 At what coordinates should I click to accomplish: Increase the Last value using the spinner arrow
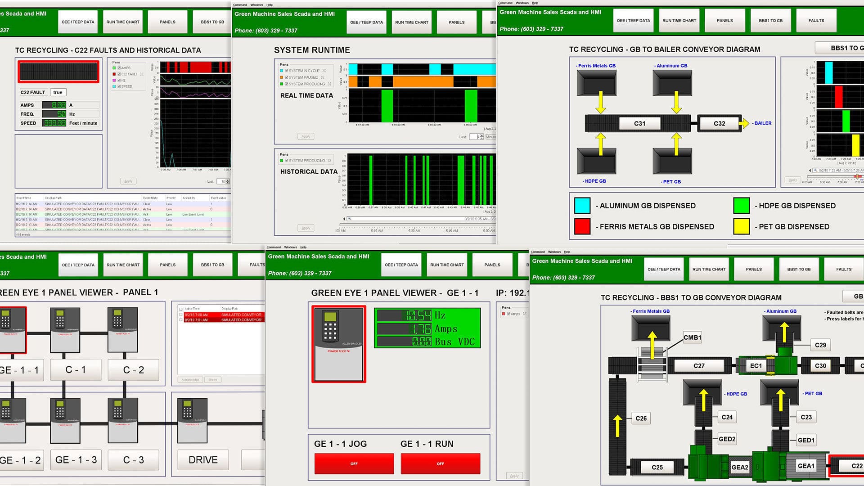click(x=481, y=135)
